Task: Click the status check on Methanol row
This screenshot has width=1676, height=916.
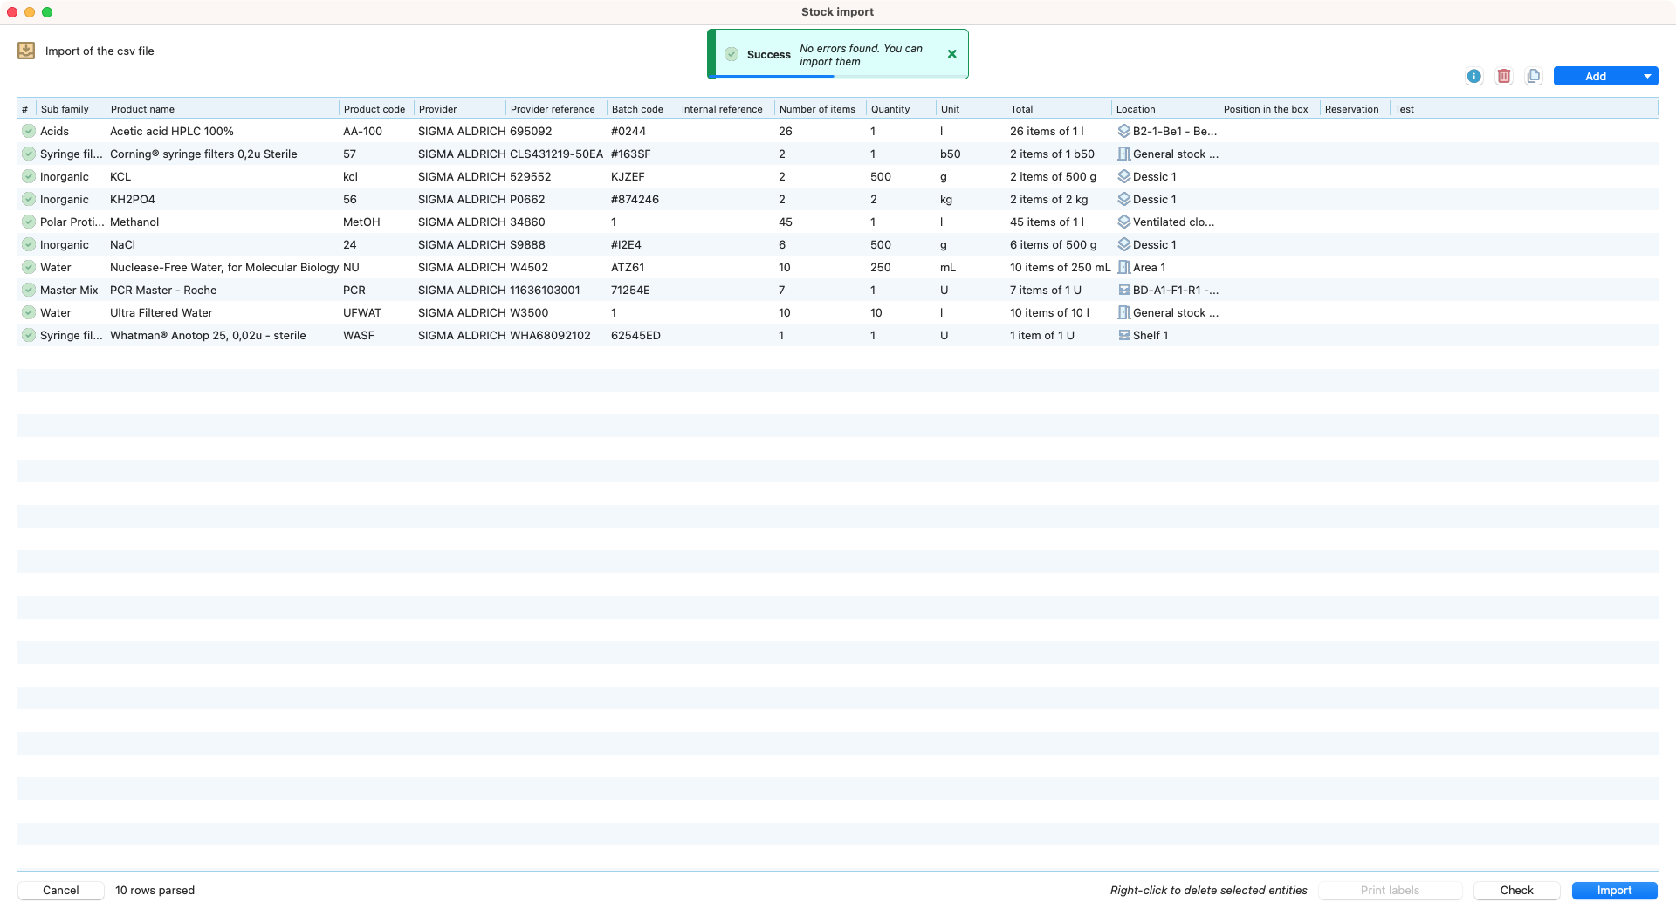Action: coord(29,222)
